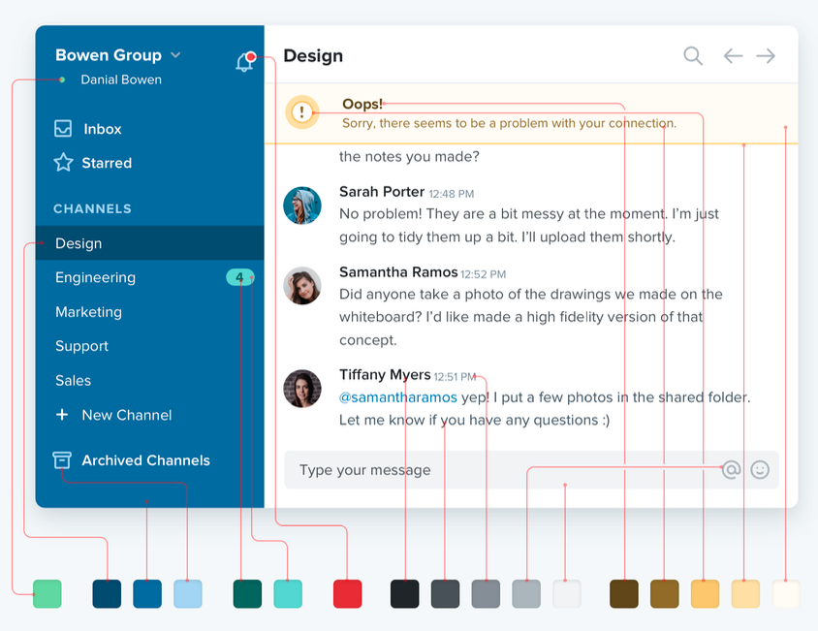The height and width of the screenshot is (631, 818).
Task: Switch to the Marketing channel
Action: tap(88, 312)
